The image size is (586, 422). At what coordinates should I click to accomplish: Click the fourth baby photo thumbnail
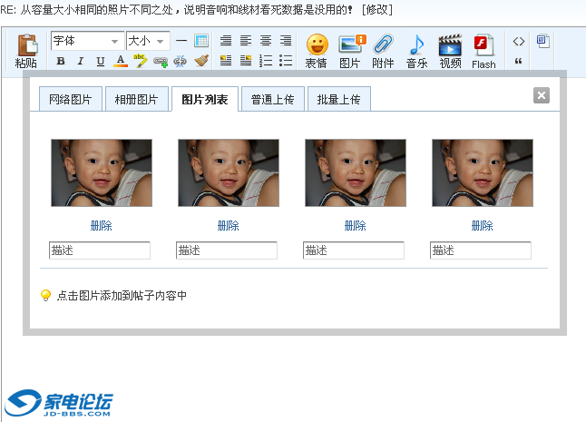483,172
